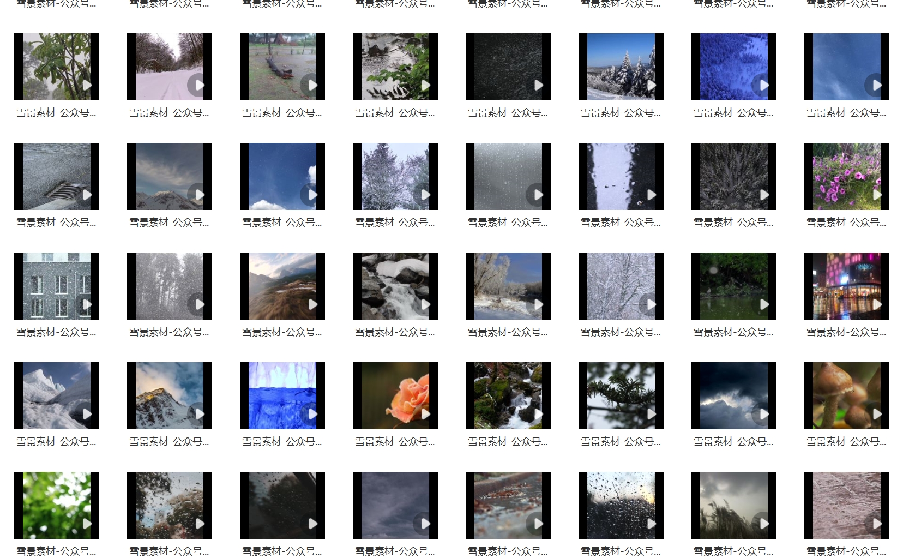Play the blurred brown grassy mountain slope video

pos(312,304)
